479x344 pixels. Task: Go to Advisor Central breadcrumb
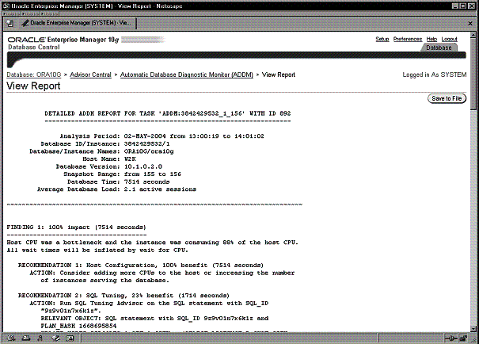coord(90,75)
